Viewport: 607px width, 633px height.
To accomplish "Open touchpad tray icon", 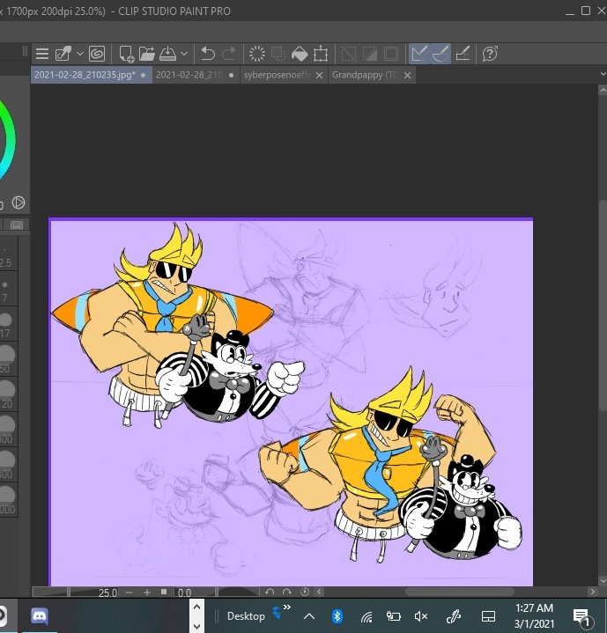I will tap(488, 616).
